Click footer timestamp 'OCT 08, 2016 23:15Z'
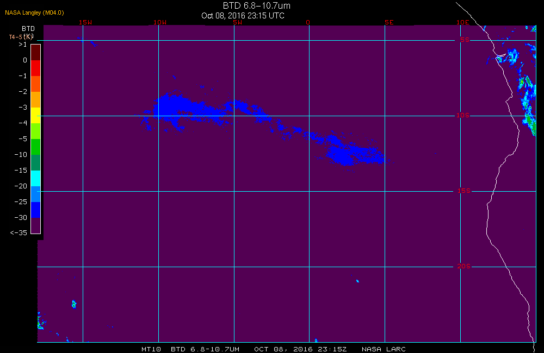This screenshot has width=544, height=353. pos(300,349)
